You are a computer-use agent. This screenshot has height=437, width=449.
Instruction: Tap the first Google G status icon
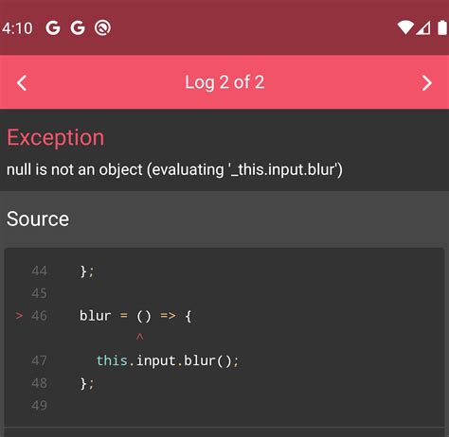click(x=53, y=27)
